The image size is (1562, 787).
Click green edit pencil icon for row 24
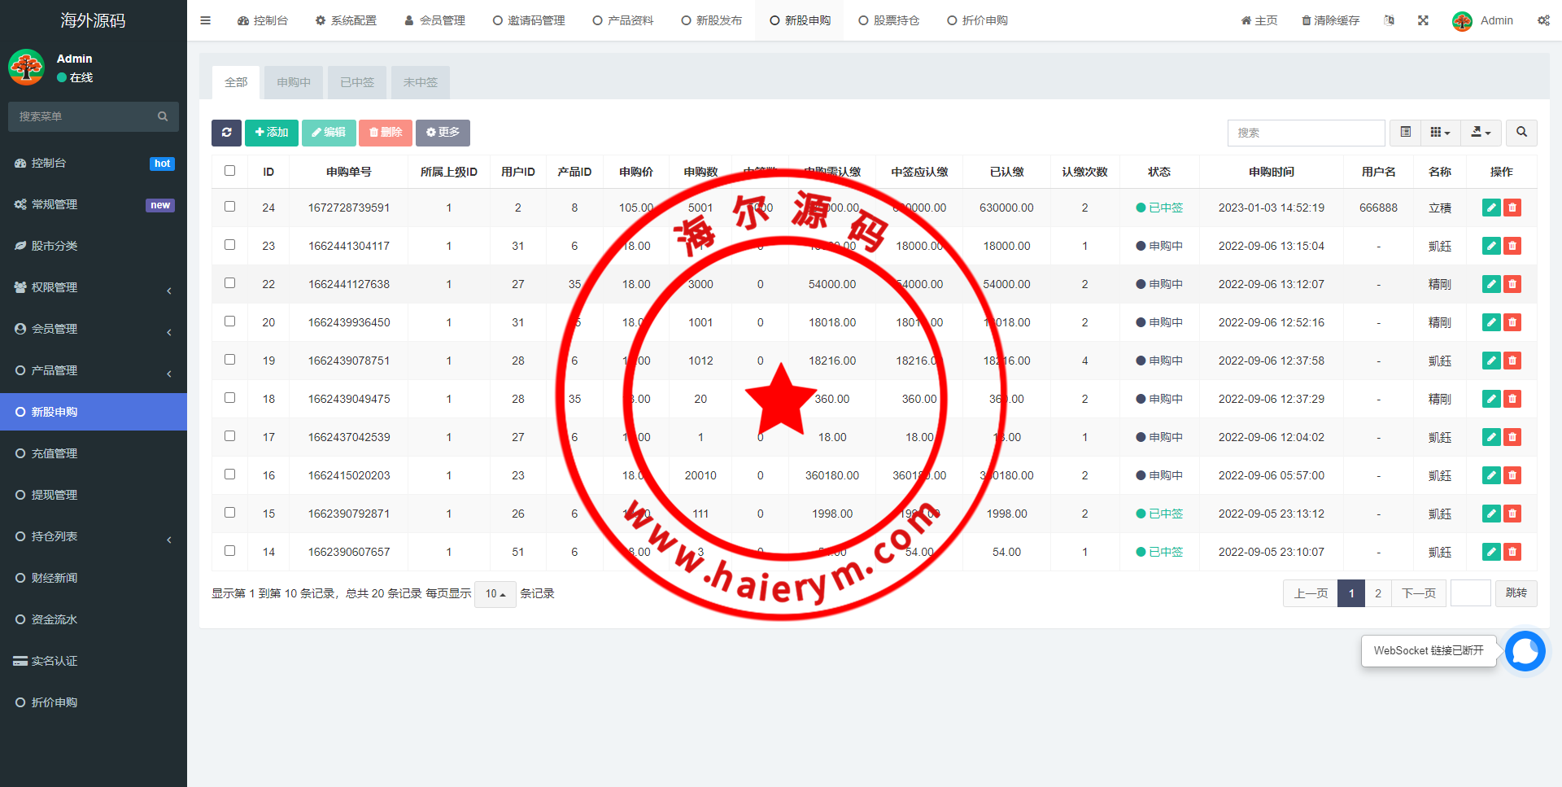tap(1490, 208)
